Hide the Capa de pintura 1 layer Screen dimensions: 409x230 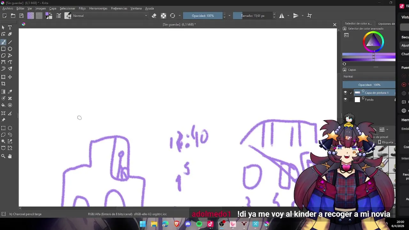pyautogui.click(x=345, y=93)
